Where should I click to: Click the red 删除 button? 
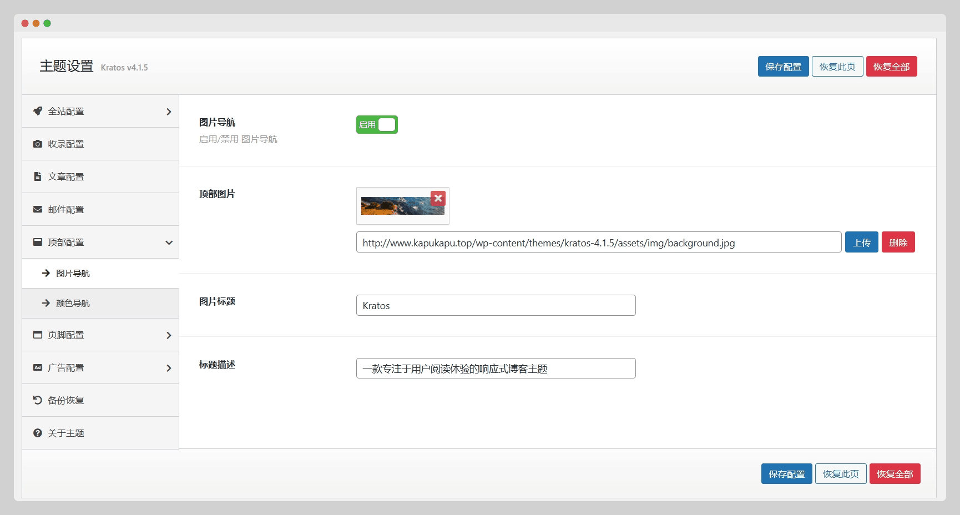tap(898, 243)
